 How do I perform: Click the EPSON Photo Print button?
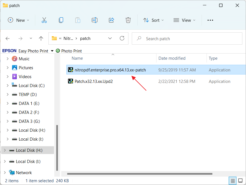69,51
